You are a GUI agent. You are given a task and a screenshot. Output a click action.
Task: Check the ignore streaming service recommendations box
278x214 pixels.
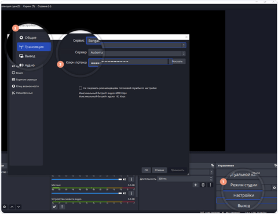(81, 88)
